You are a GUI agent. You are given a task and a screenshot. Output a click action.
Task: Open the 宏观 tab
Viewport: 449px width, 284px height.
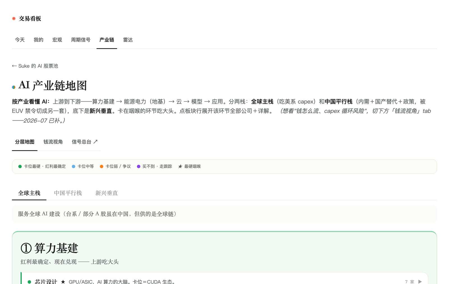pos(57,40)
